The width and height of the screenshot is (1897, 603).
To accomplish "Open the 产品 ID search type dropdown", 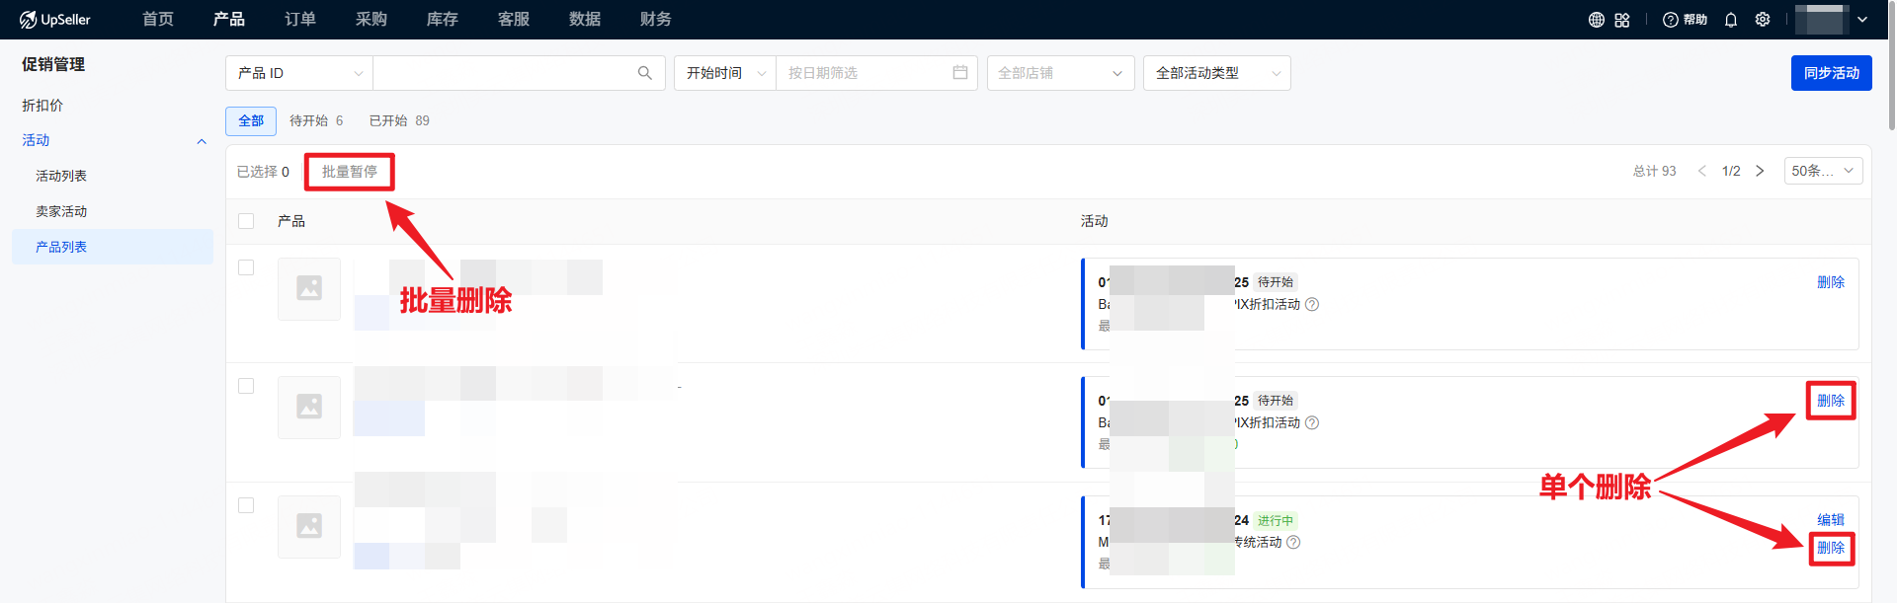I will [x=299, y=73].
